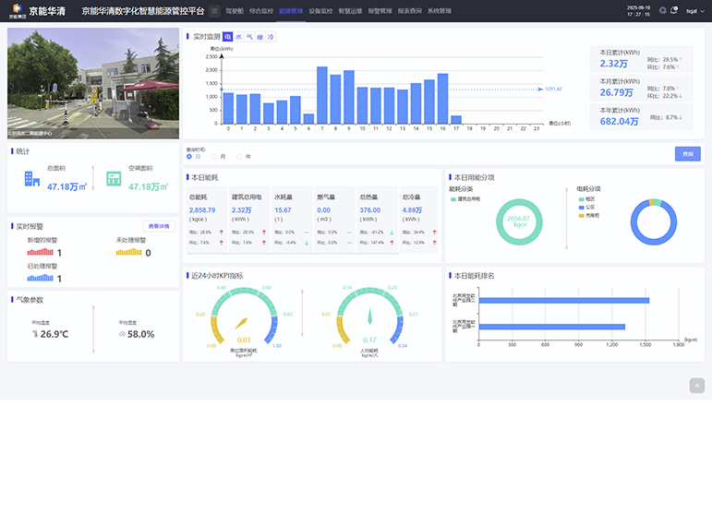This screenshot has width=712, height=513.
Task: Toggle the green first legend in 电耗分项
Action: click(586, 199)
